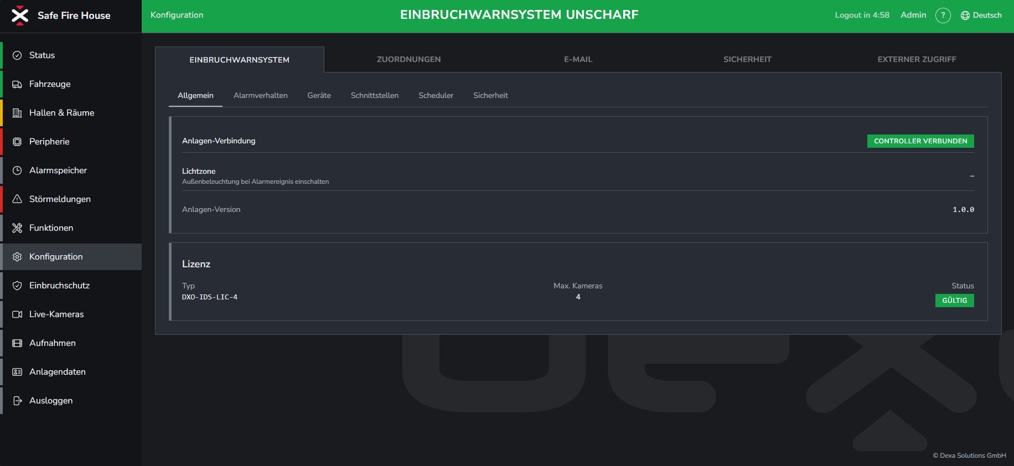This screenshot has height=466, width=1014.
Task: Open the Deutsch language selector
Action: pos(981,15)
